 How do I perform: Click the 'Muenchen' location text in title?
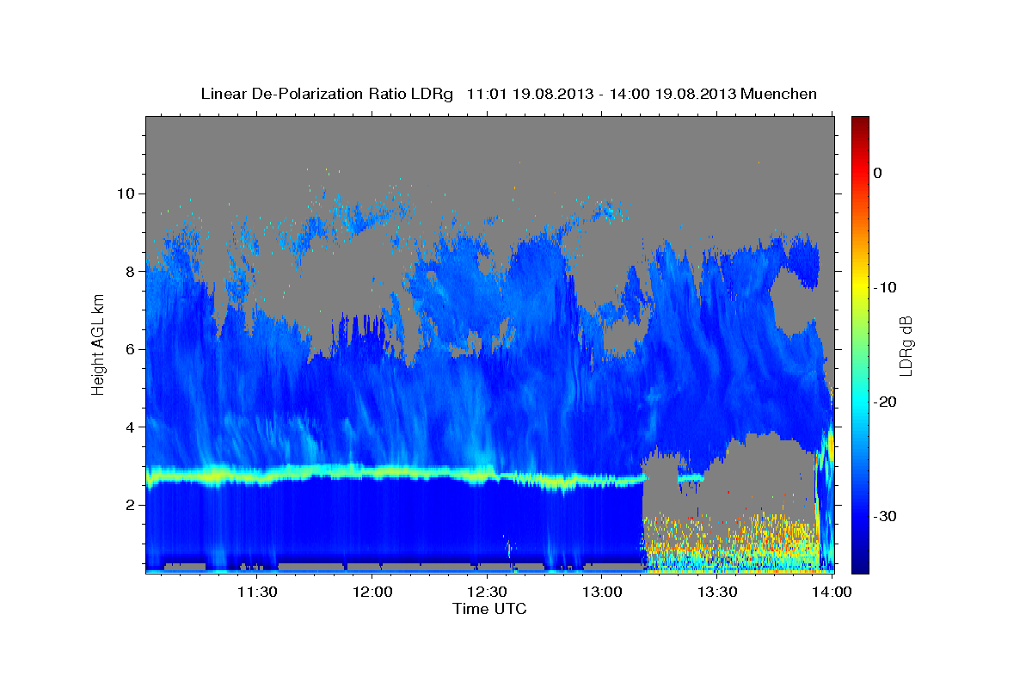[779, 94]
